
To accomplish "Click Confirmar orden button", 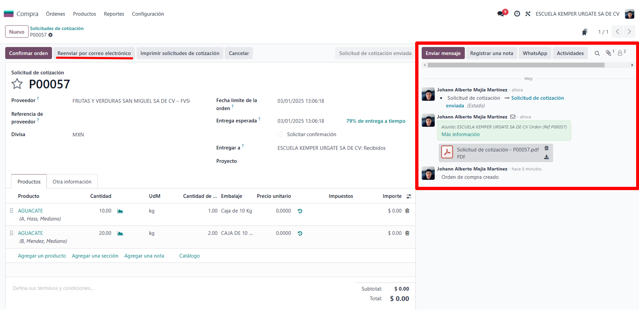I will coord(29,53).
